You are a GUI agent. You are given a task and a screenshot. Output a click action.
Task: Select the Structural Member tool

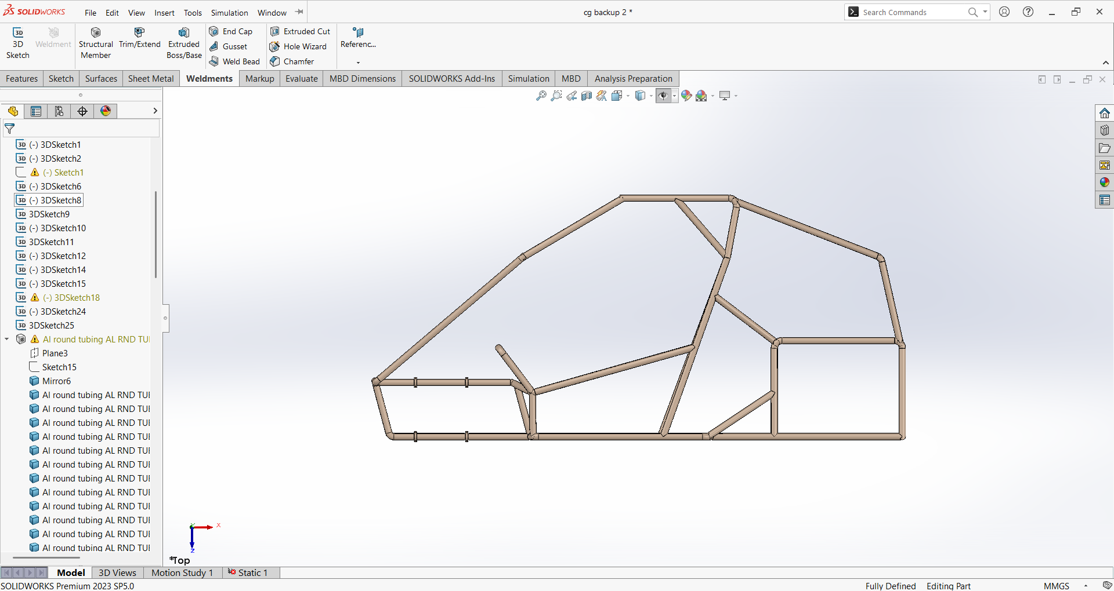pos(96,43)
